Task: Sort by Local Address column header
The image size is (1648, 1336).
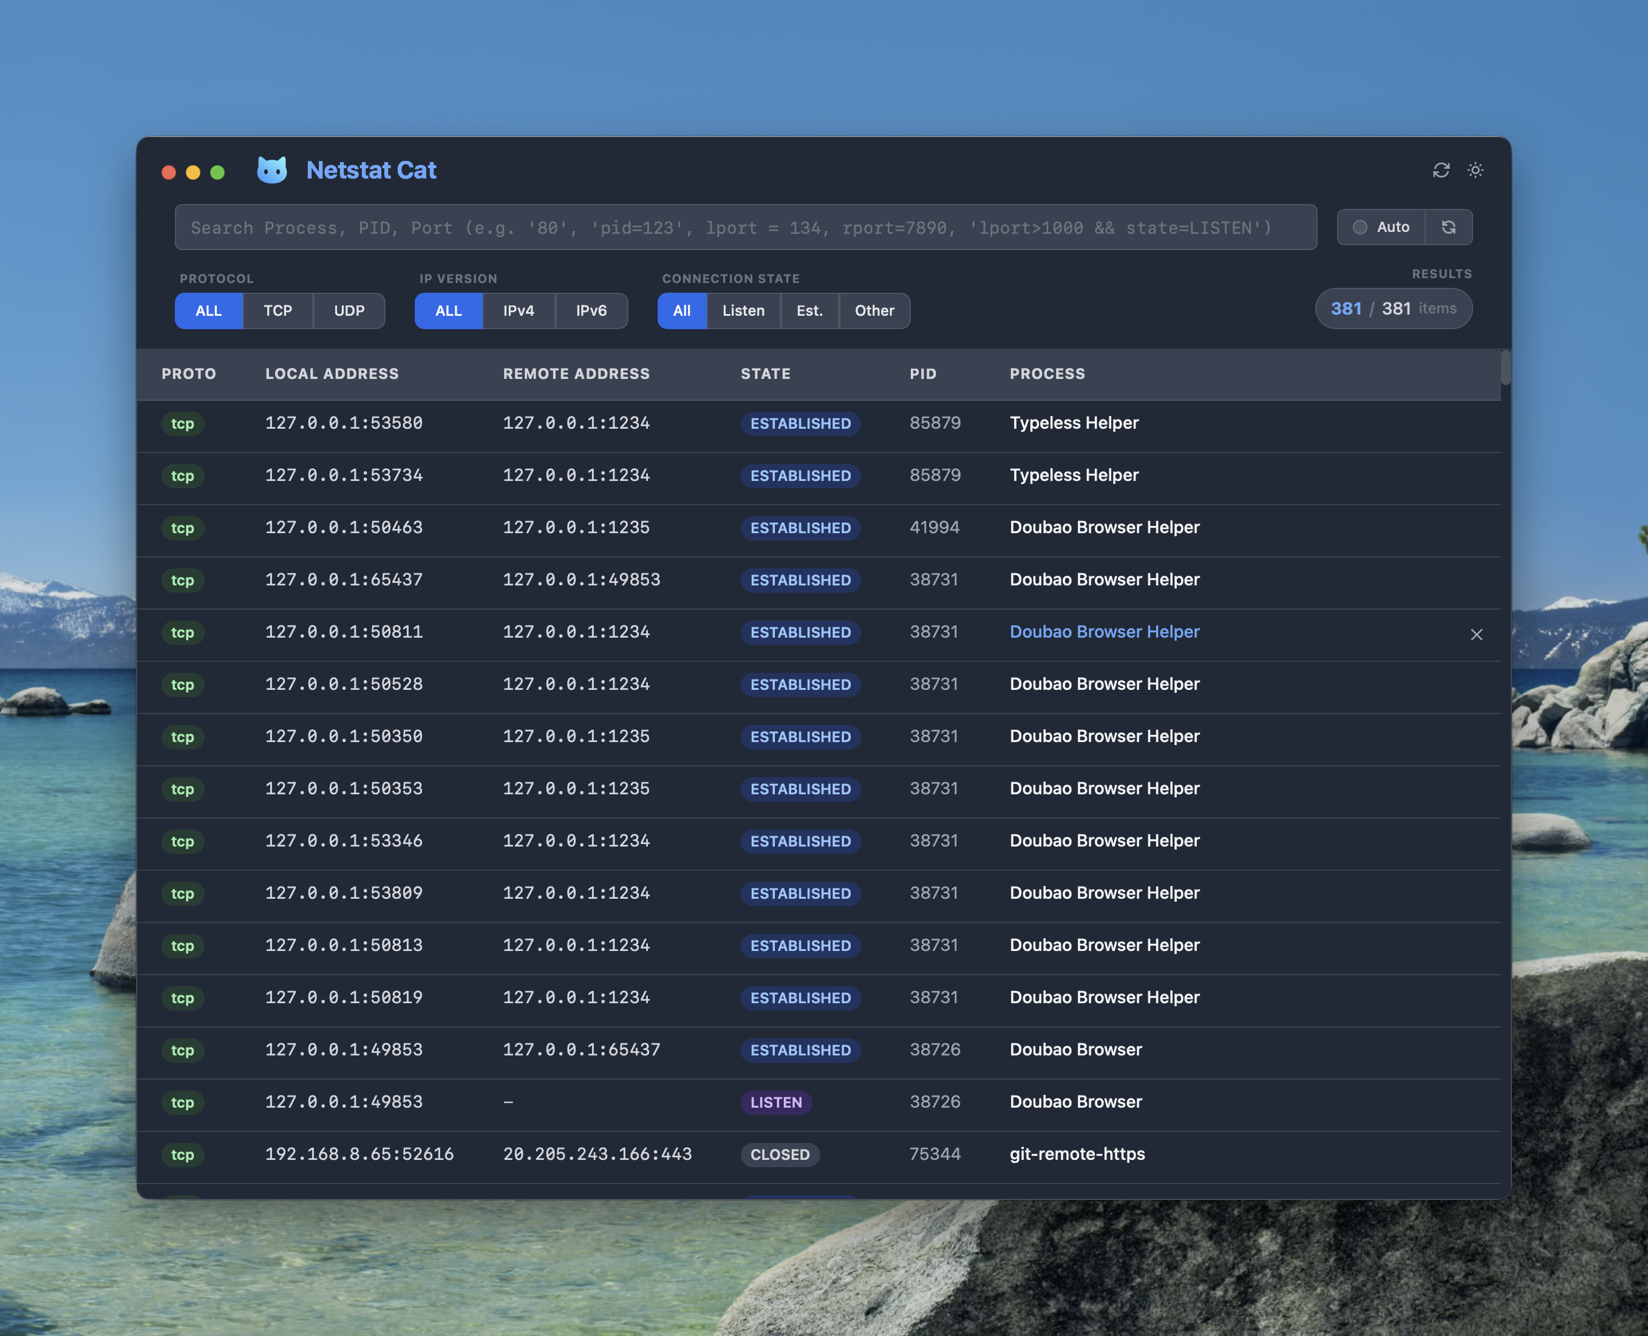Action: [x=332, y=374]
